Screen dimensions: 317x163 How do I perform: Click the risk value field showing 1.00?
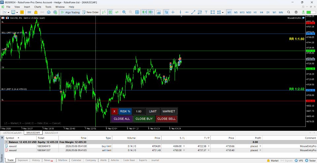(x=138, y=111)
